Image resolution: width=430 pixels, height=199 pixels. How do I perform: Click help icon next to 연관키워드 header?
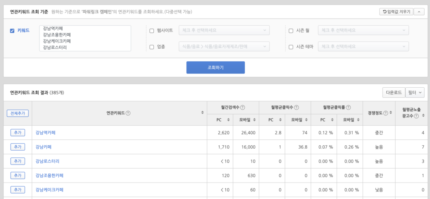128,113
